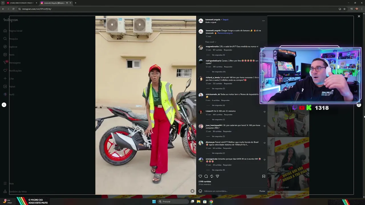
Task: Open Notificações in Instagram sidebar
Action: click(x=13, y=71)
